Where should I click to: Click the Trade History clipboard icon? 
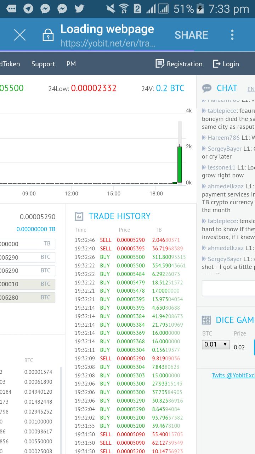(x=79, y=216)
